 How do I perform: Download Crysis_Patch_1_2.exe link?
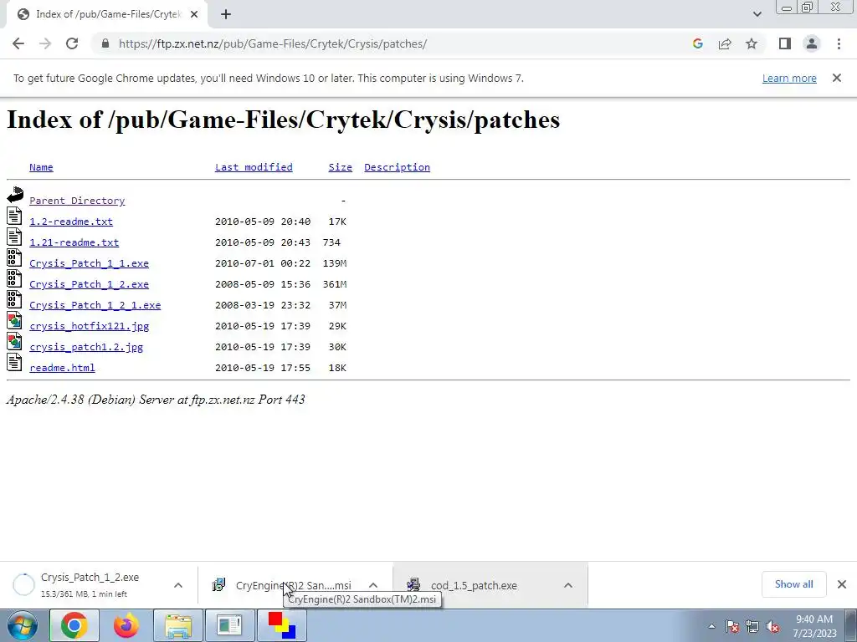coord(89,284)
